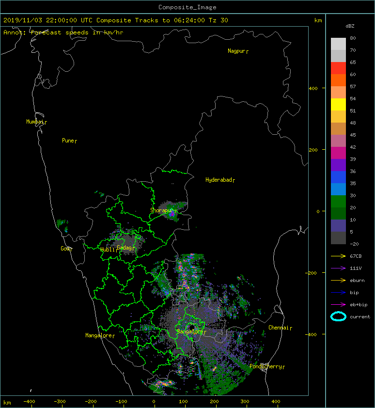Screen dimensions: 375x408
Task: Click the 67CB legend label
Action: click(x=356, y=256)
